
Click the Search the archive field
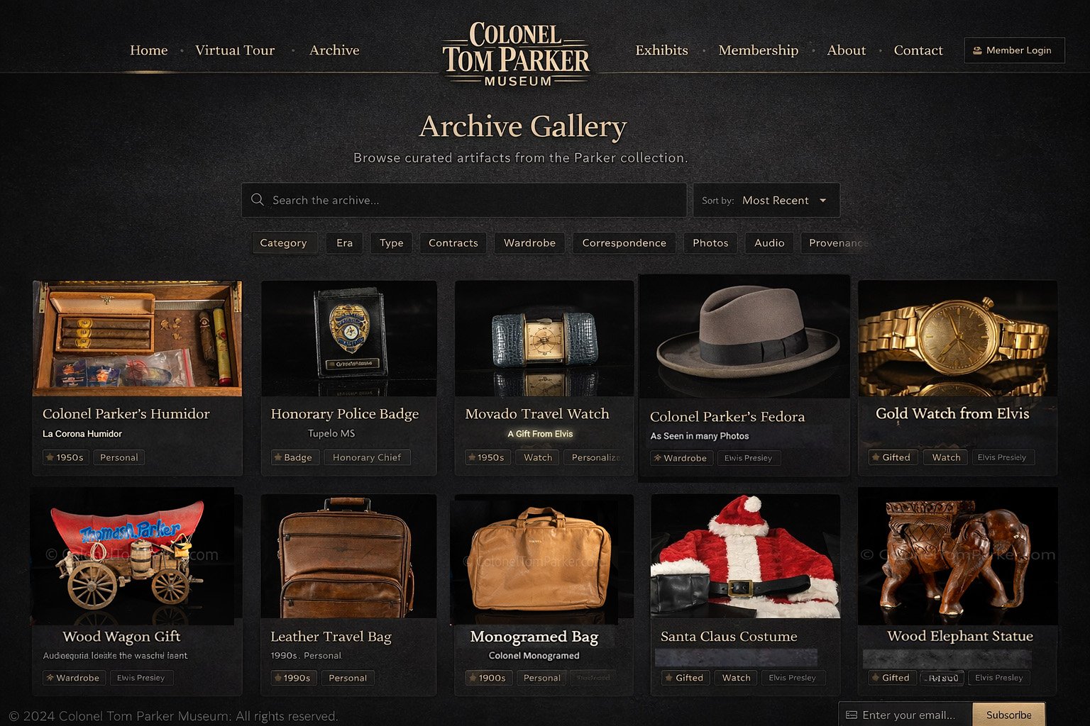[x=464, y=200]
